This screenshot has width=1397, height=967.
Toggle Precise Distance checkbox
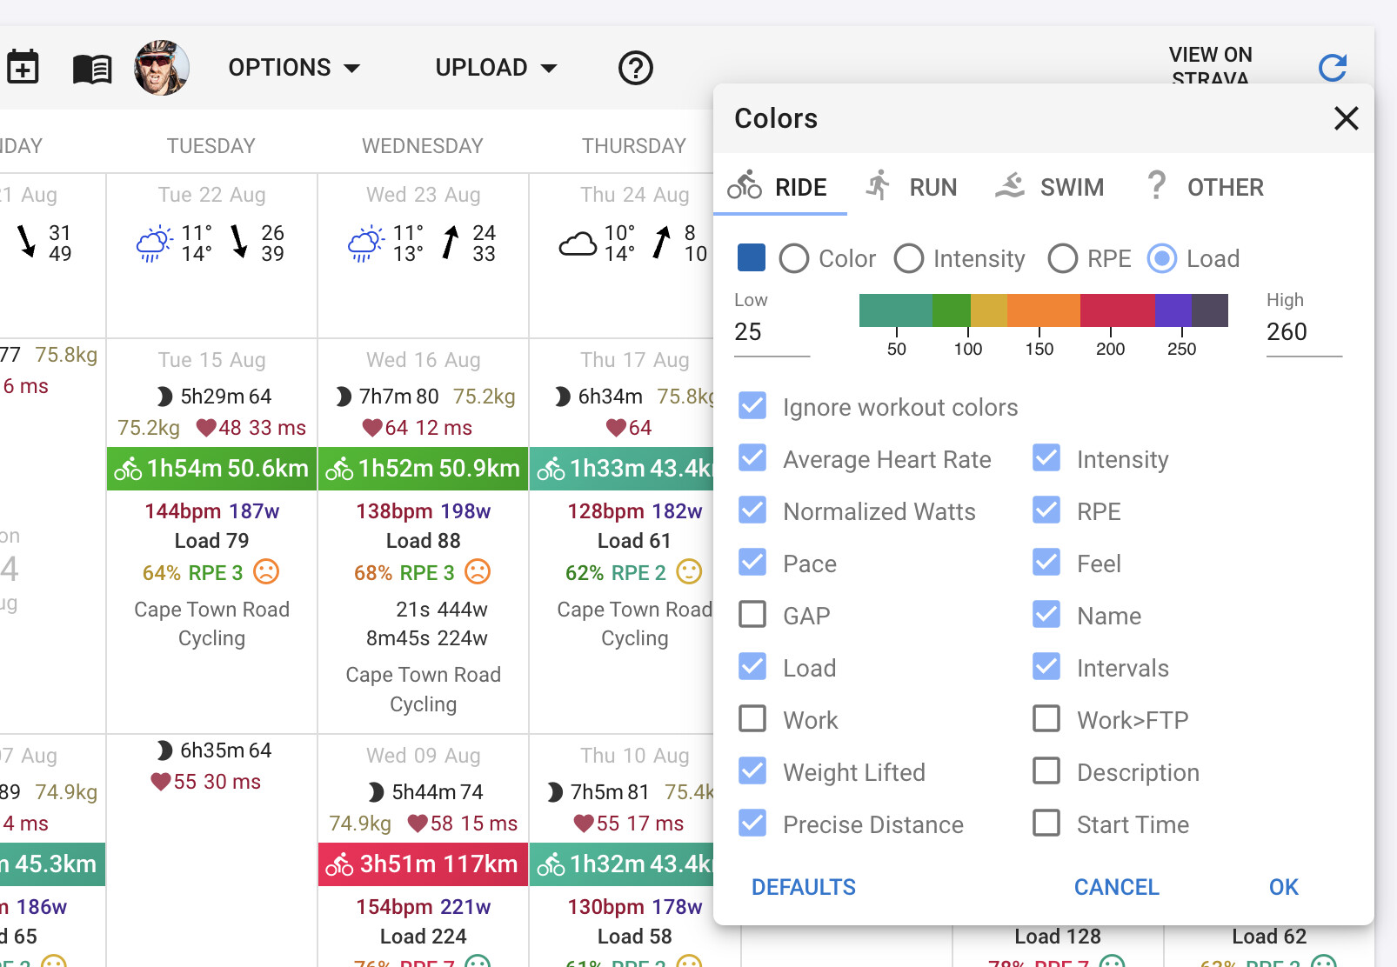point(752,824)
